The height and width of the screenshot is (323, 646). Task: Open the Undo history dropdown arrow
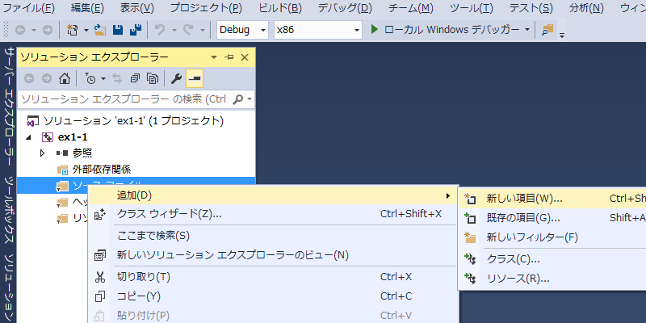[174, 30]
